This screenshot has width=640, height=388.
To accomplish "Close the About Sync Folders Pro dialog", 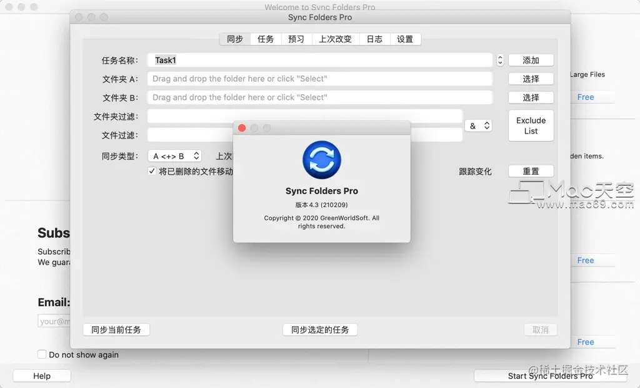I will (242, 128).
